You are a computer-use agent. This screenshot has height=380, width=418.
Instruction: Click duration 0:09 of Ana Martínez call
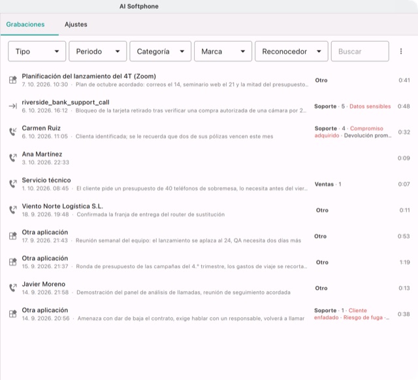(x=404, y=158)
